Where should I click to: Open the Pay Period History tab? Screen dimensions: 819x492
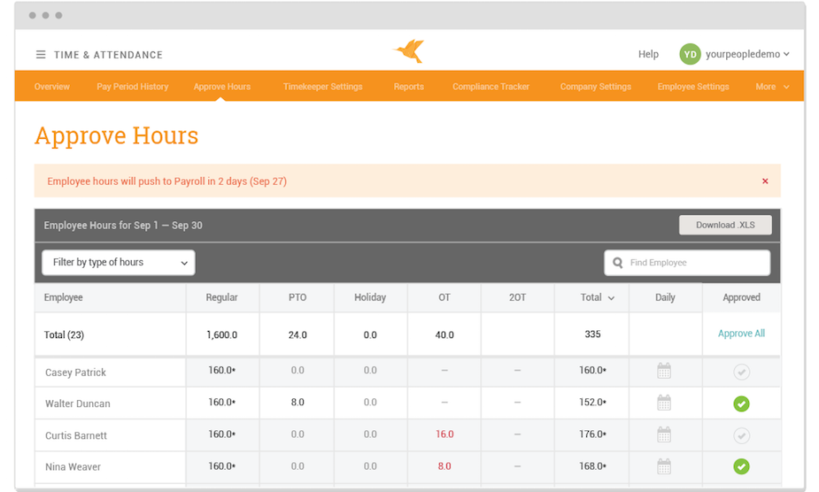click(x=133, y=87)
